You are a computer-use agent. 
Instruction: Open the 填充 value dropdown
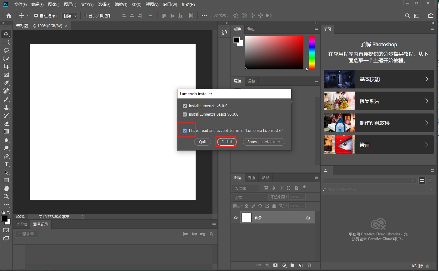tap(303, 206)
